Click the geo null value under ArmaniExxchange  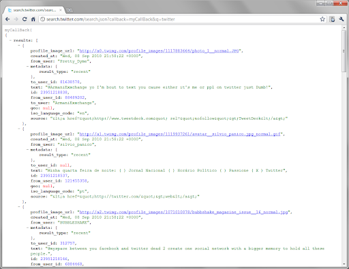[x=48, y=108]
